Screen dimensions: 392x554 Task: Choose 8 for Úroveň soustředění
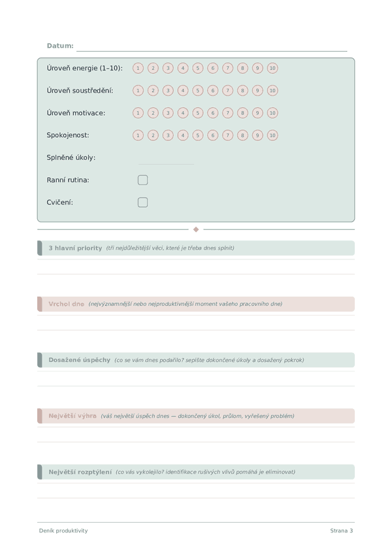click(242, 90)
